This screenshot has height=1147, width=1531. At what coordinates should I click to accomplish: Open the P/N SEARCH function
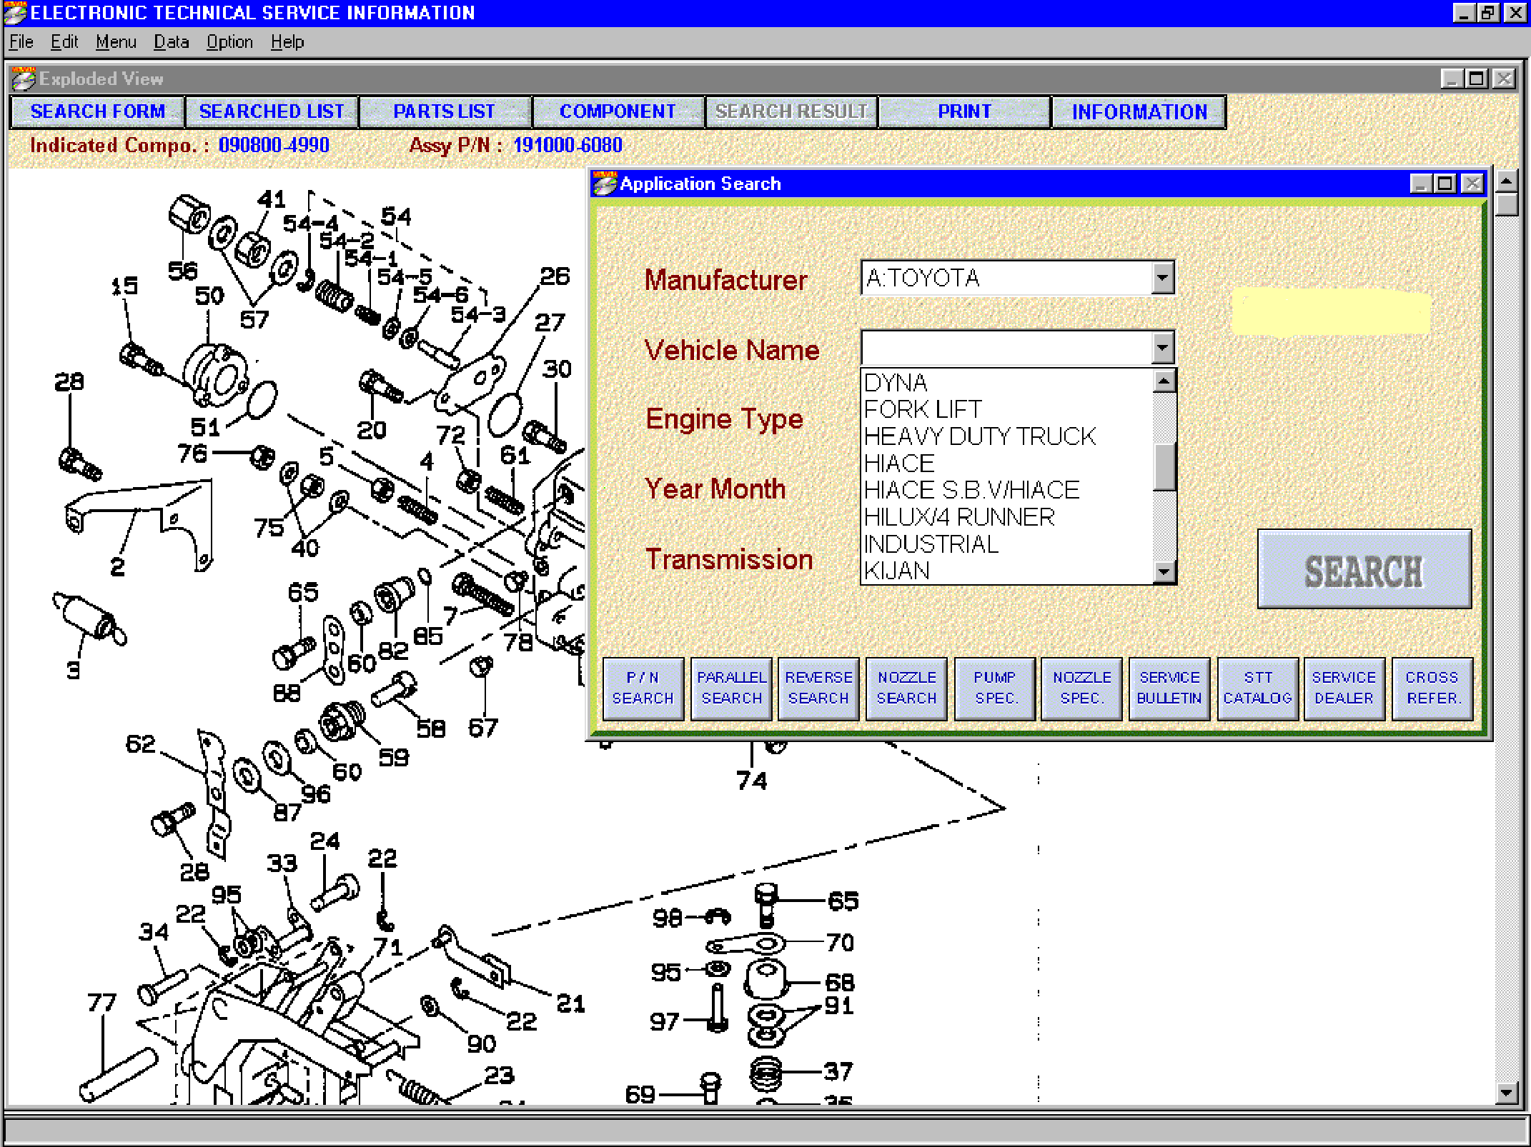[x=643, y=688]
